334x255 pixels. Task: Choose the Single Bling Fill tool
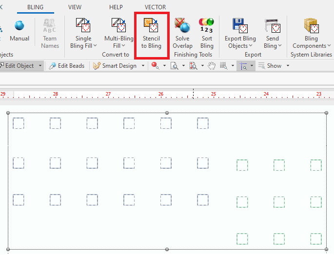83,34
